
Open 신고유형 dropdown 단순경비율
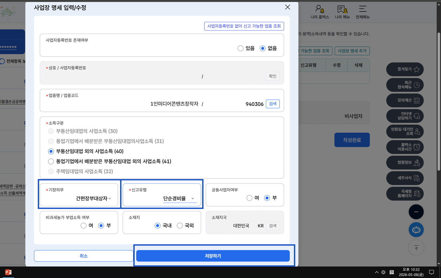pyautogui.click(x=180, y=198)
